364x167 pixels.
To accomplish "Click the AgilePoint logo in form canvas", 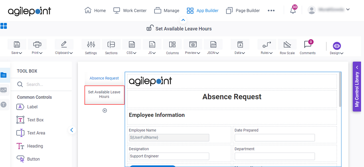I will (150, 81).
